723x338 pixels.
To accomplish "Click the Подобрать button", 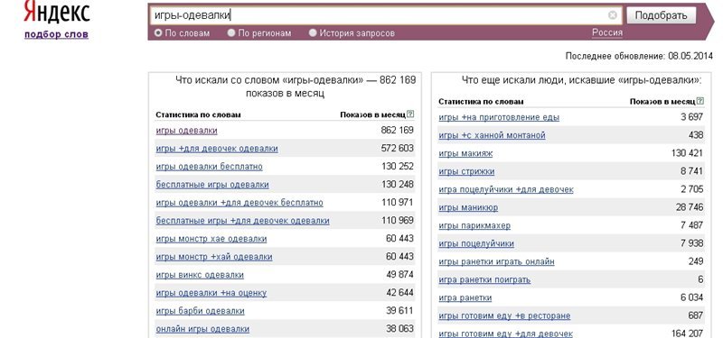I will point(662,15).
